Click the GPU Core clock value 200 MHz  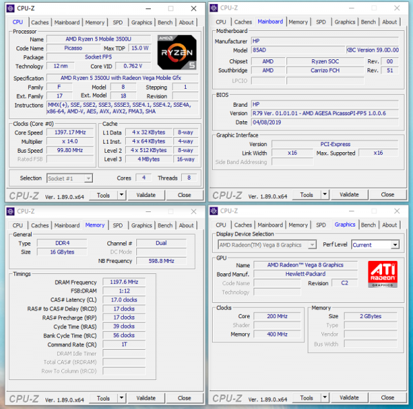(277, 316)
